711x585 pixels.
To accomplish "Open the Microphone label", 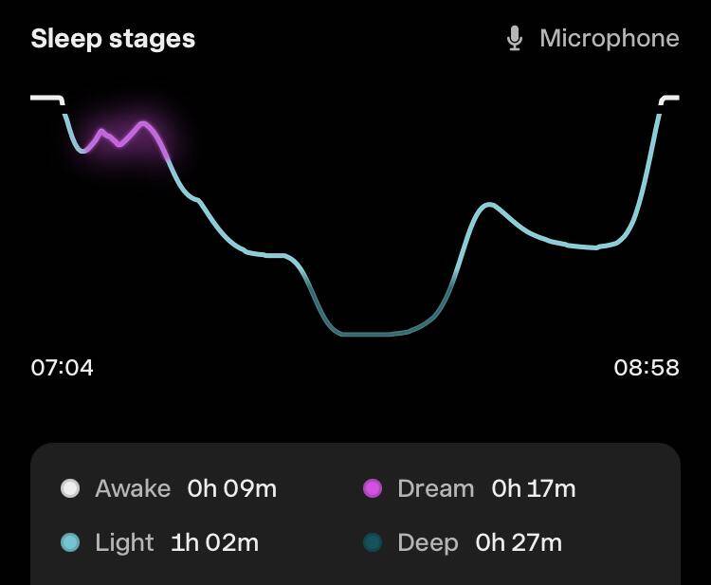I will tap(609, 39).
